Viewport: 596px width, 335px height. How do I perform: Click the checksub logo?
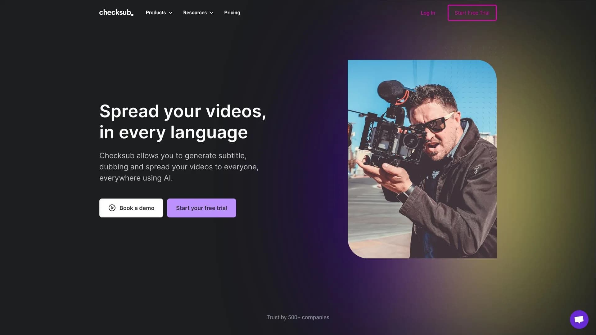tap(116, 13)
